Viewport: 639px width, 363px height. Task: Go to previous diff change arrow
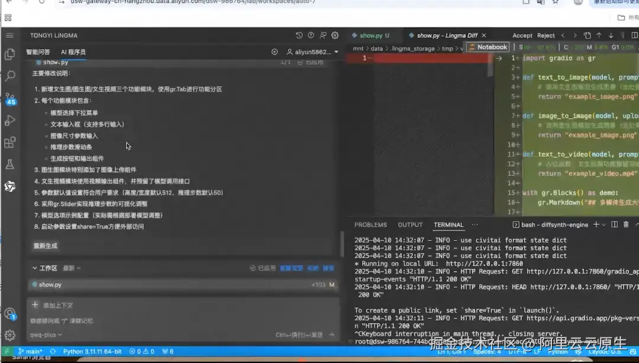point(563,36)
